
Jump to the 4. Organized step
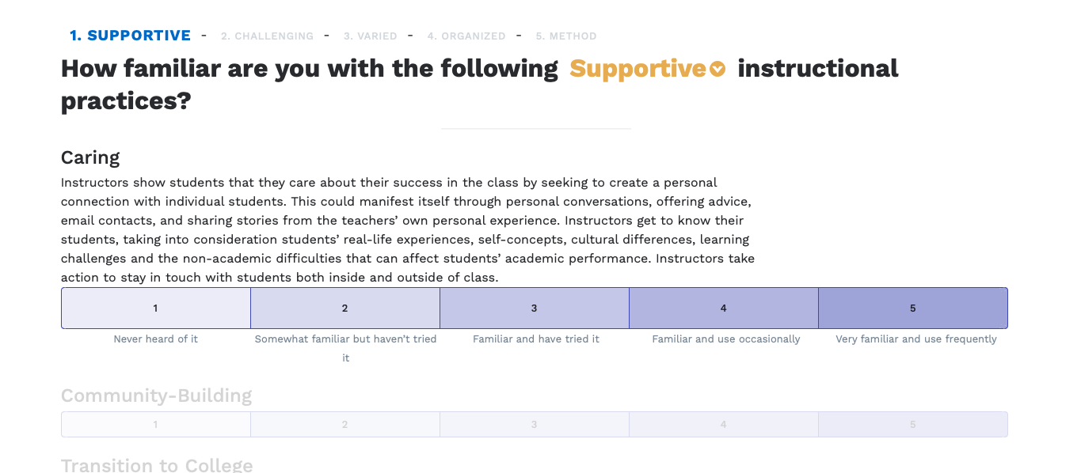(466, 36)
